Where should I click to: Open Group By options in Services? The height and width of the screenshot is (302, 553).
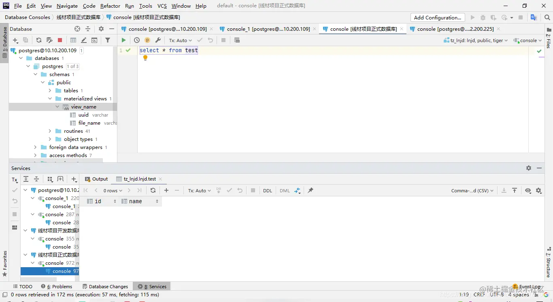coord(50,179)
